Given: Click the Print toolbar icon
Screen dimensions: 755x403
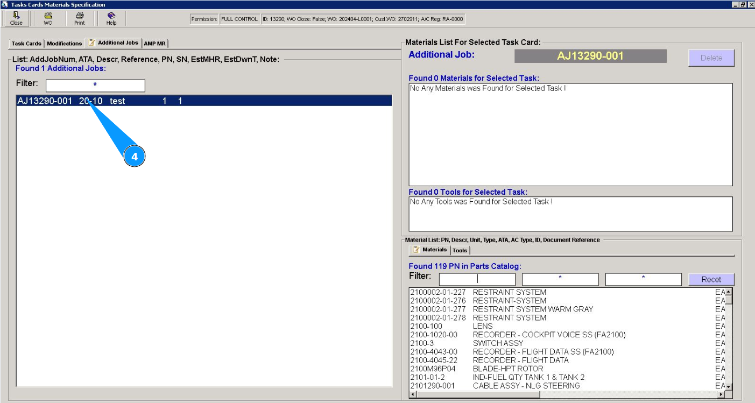Looking at the screenshot, I should pos(80,19).
